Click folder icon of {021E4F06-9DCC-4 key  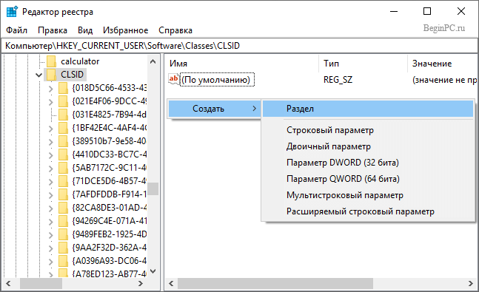coord(63,101)
